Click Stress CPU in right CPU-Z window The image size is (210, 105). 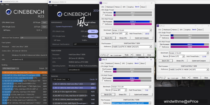coord(180,61)
